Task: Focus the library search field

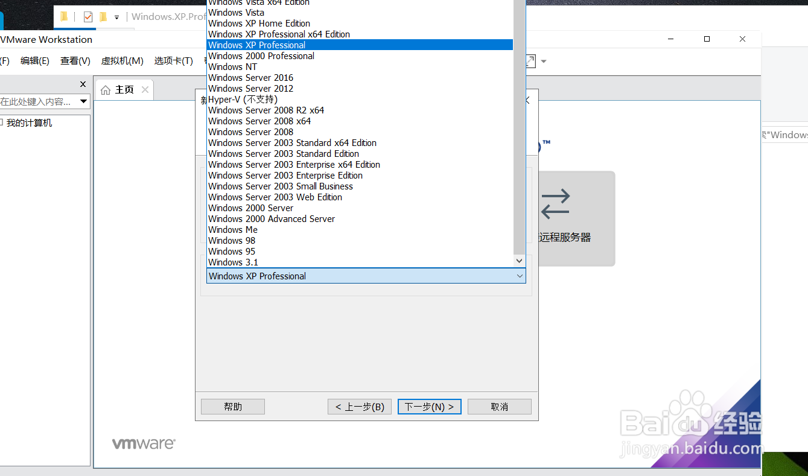Action: pos(39,101)
